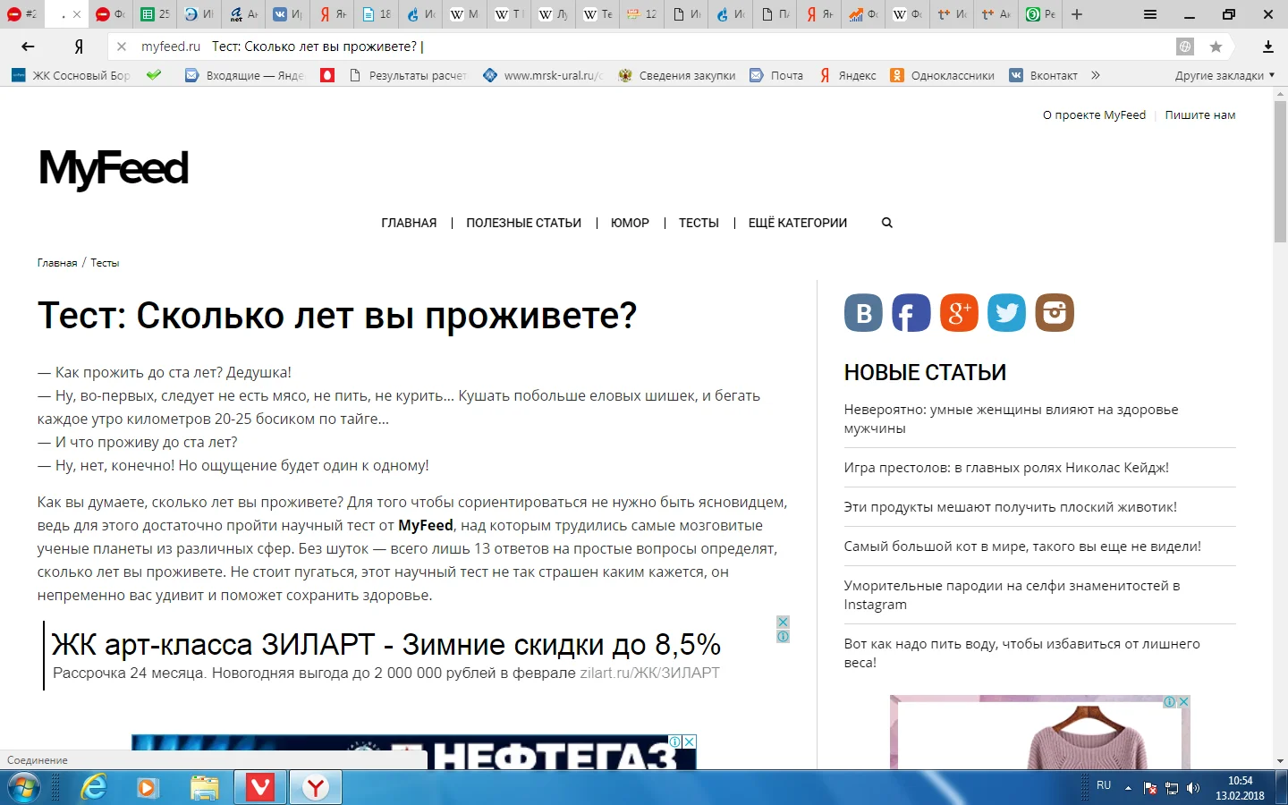Close the НЕФТЕГАЗ banner ad
The width and height of the screenshot is (1288, 805).
tap(690, 741)
